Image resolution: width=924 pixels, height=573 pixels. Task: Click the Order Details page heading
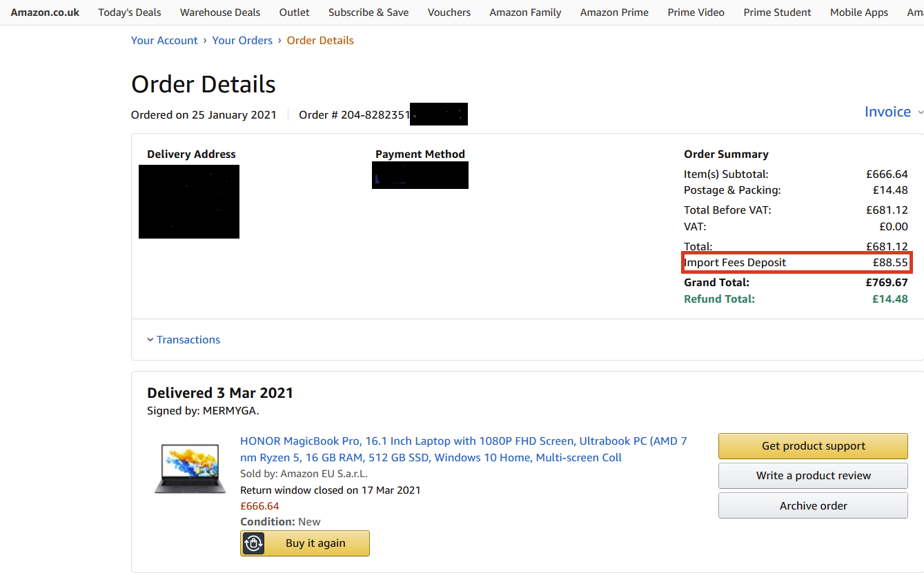coord(204,84)
